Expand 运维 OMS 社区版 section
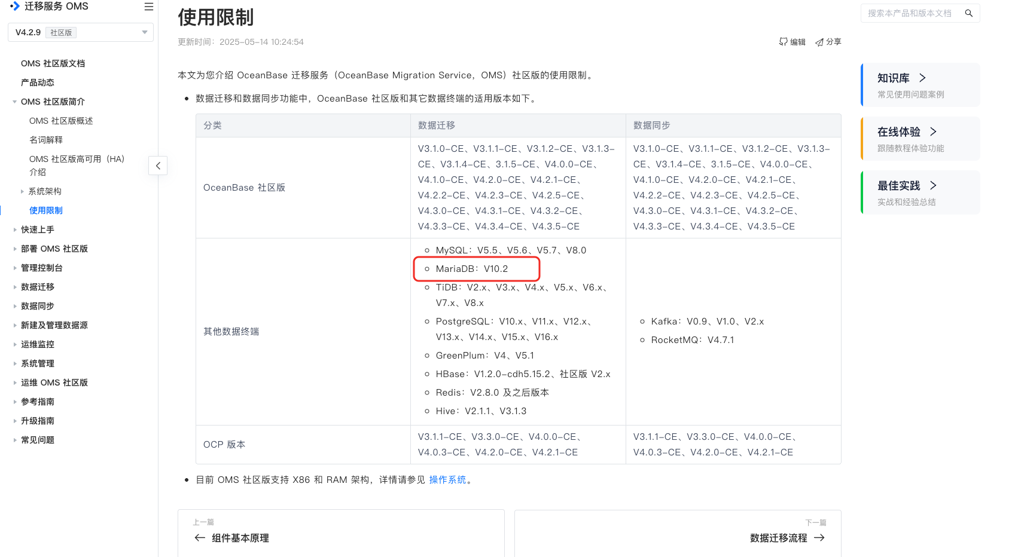Image resolution: width=1012 pixels, height=557 pixels. point(14,382)
